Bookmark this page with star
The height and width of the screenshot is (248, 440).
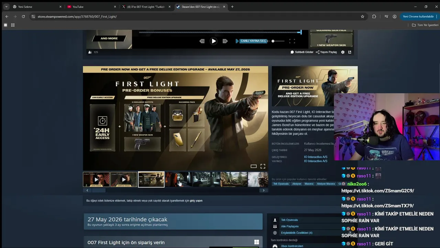click(362, 17)
